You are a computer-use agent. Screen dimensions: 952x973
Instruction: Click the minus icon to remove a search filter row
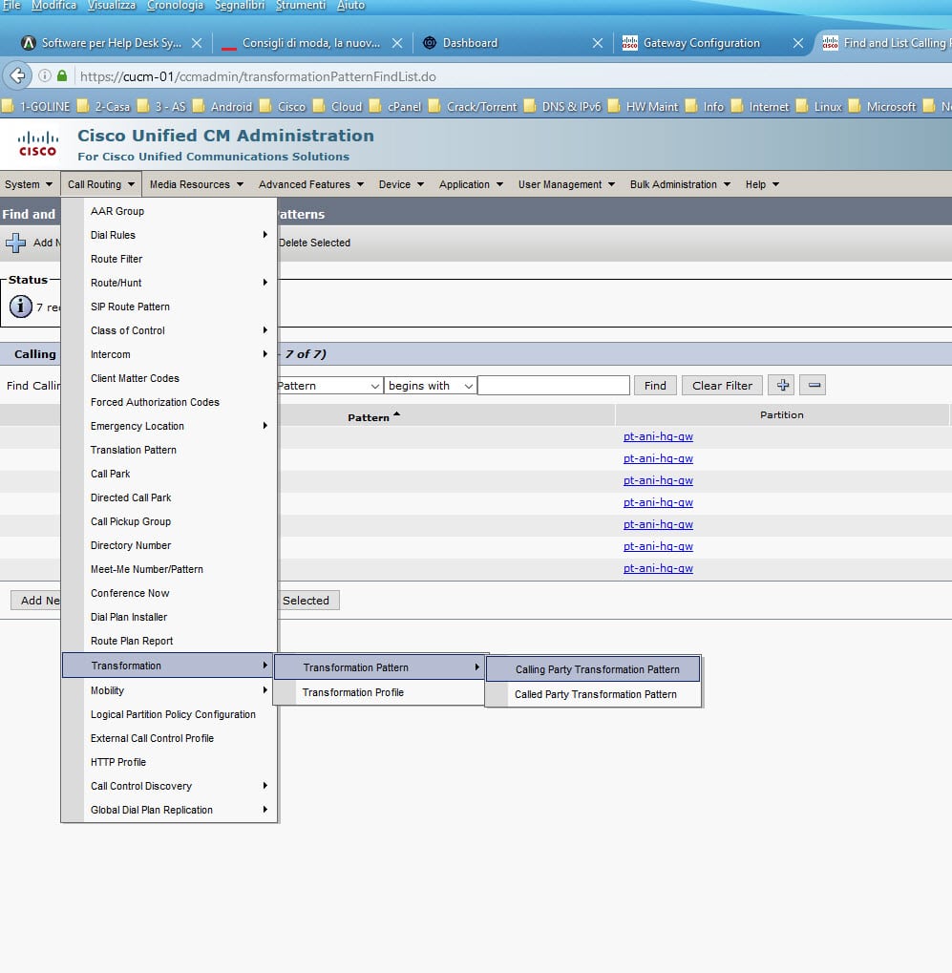point(814,385)
